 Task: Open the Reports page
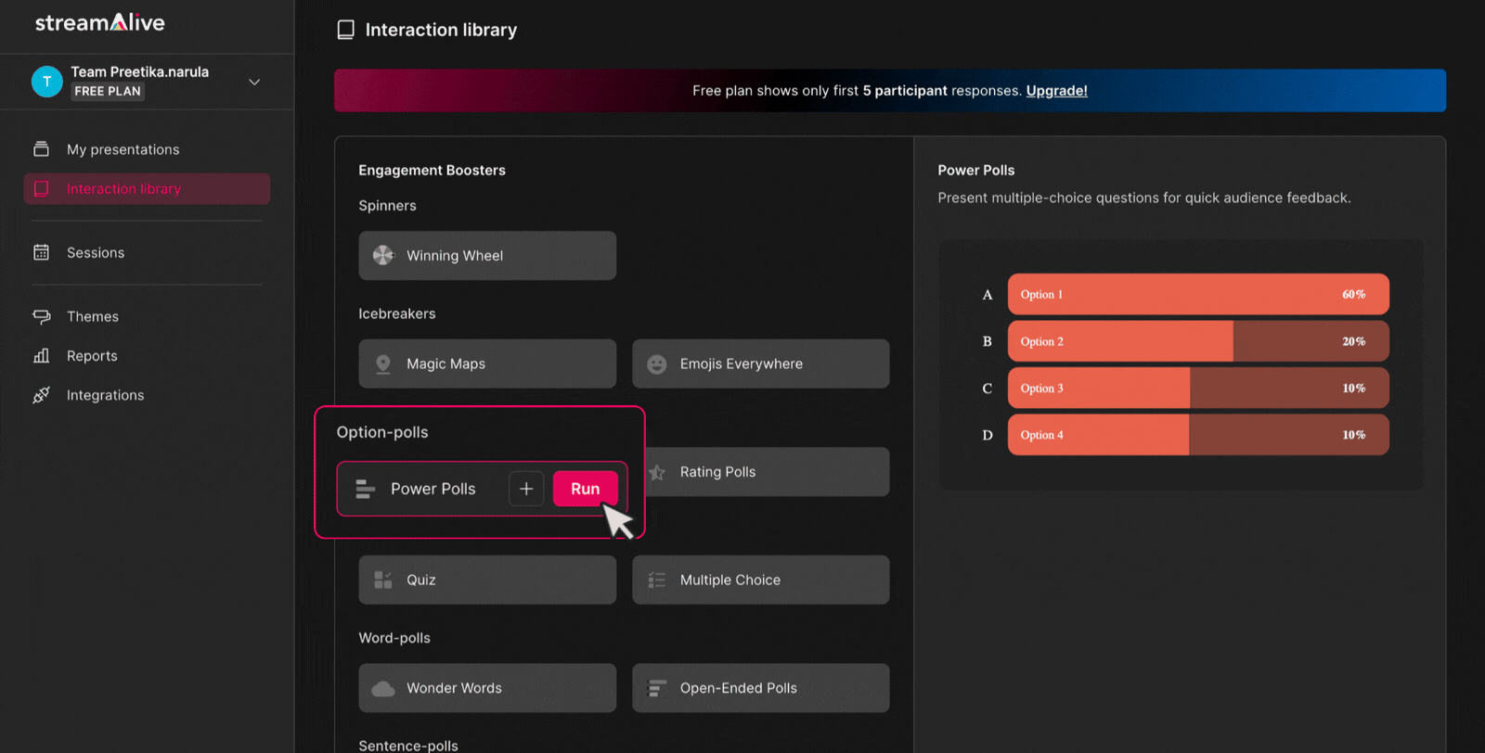[x=92, y=355]
